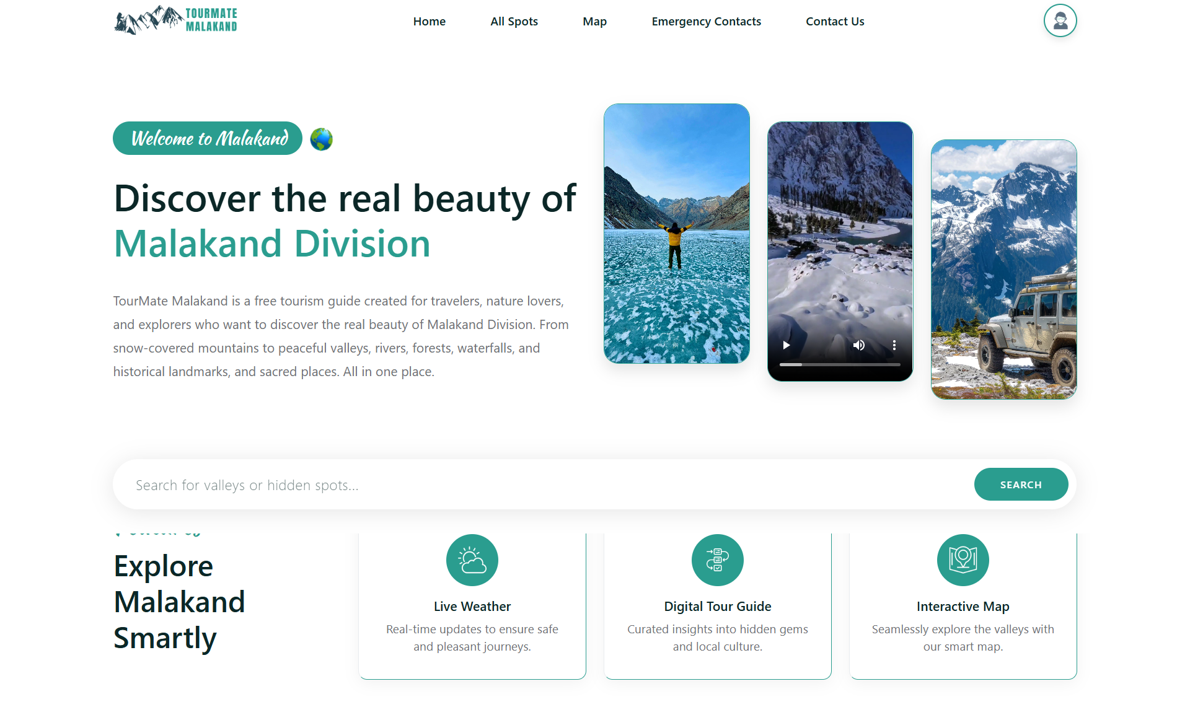Mute the video using speaker icon
This screenshot has width=1190, height=720.
click(x=858, y=345)
